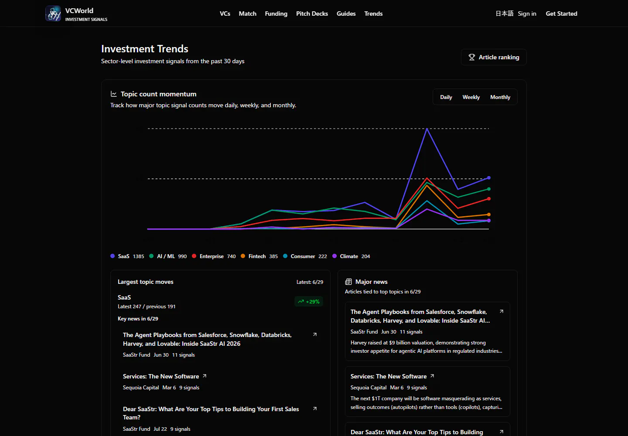The image size is (628, 436).
Task: Open arrow icon on Major news Dear SaaStr card
Action: [x=502, y=432]
